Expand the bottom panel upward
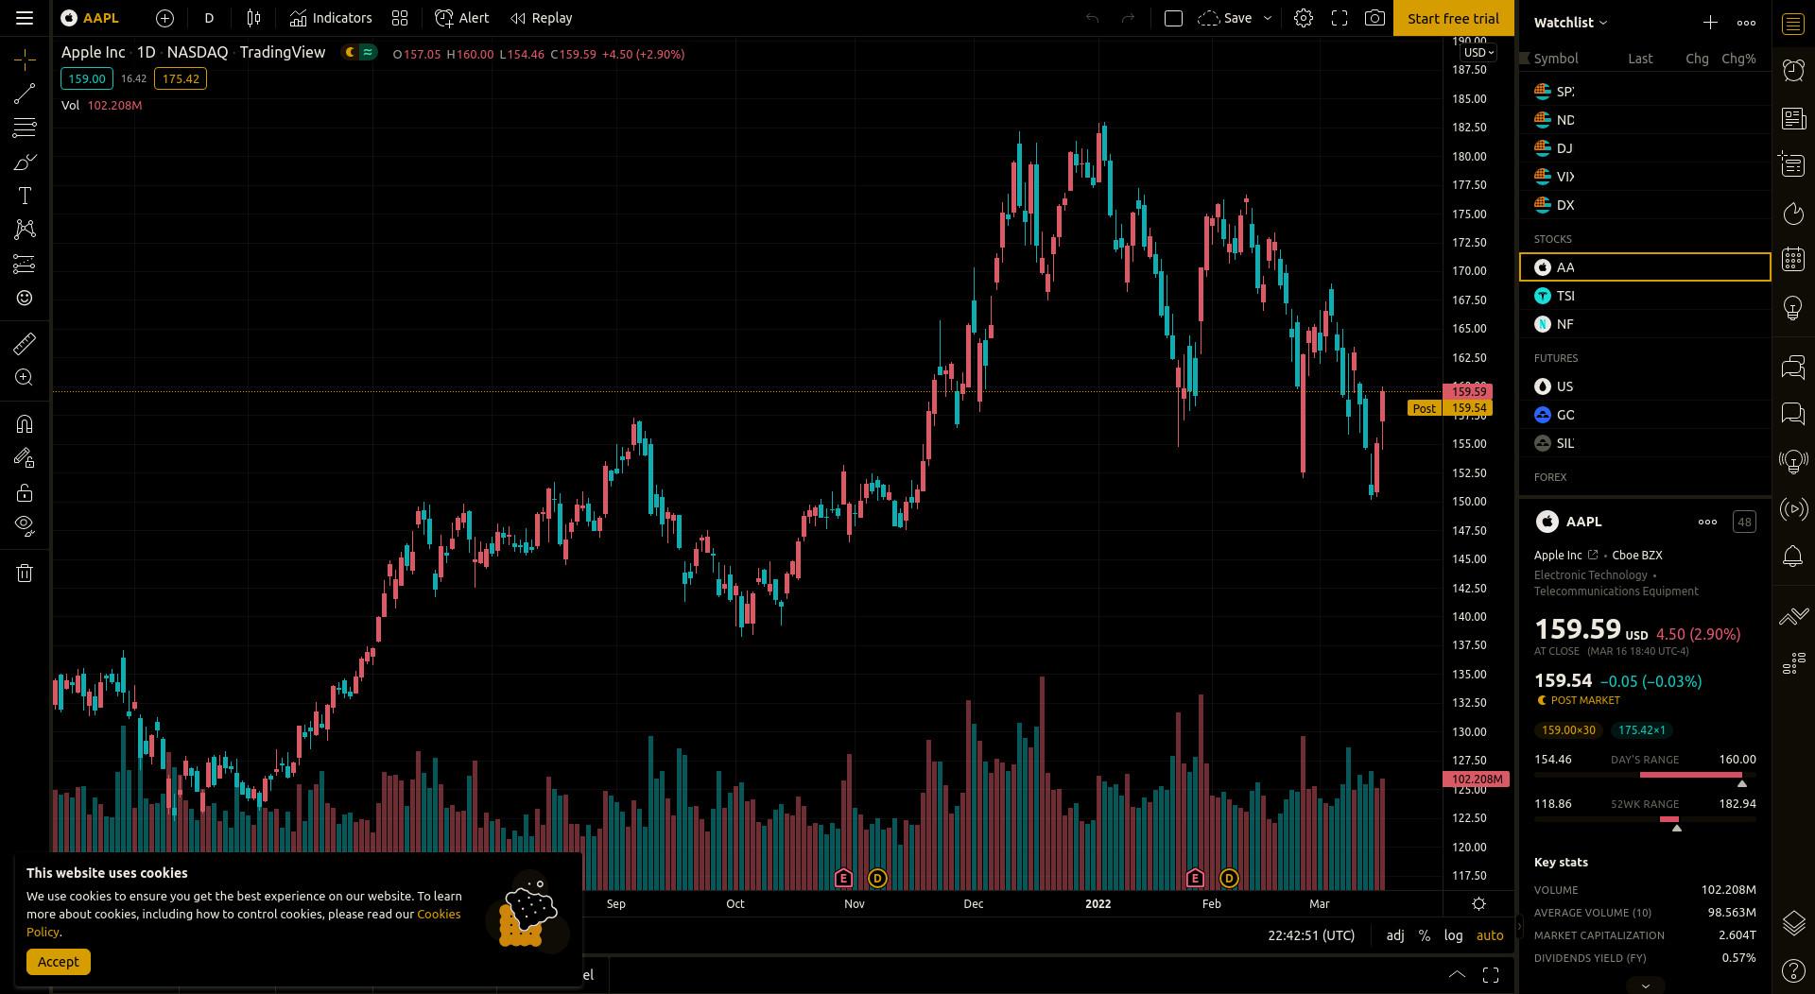The width and height of the screenshot is (1815, 994). (1457, 975)
